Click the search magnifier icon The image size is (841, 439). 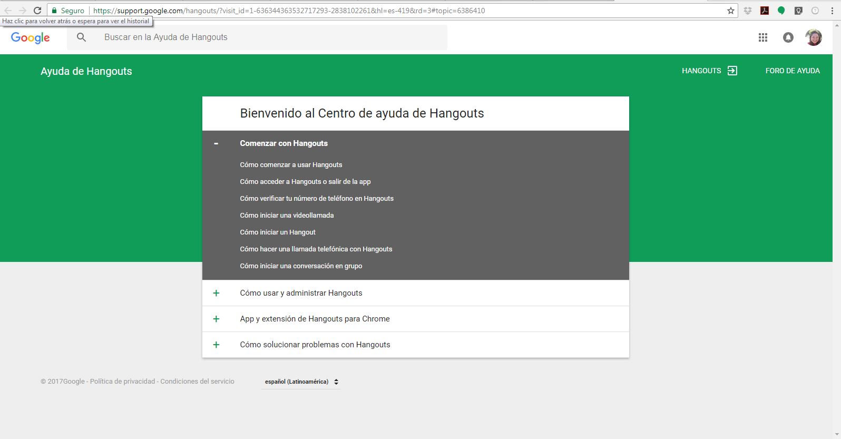tap(81, 37)
